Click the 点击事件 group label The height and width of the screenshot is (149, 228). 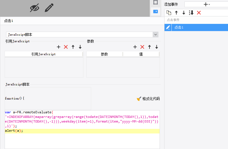173,20
